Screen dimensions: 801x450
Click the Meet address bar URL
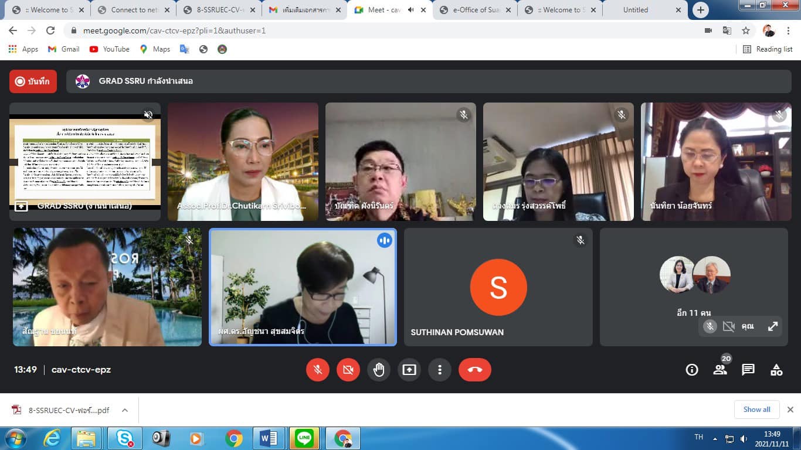175,30
